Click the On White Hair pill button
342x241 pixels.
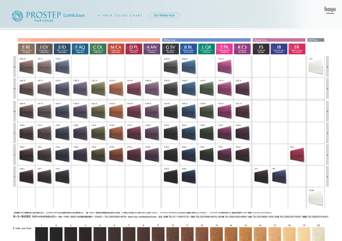[x=164, y=15]
